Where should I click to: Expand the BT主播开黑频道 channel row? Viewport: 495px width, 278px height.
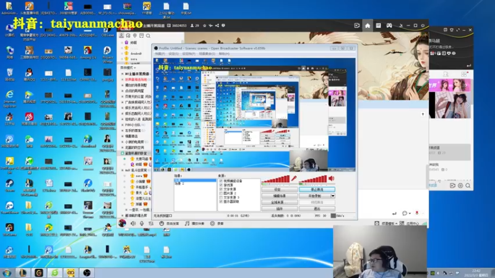pos(123,74)
